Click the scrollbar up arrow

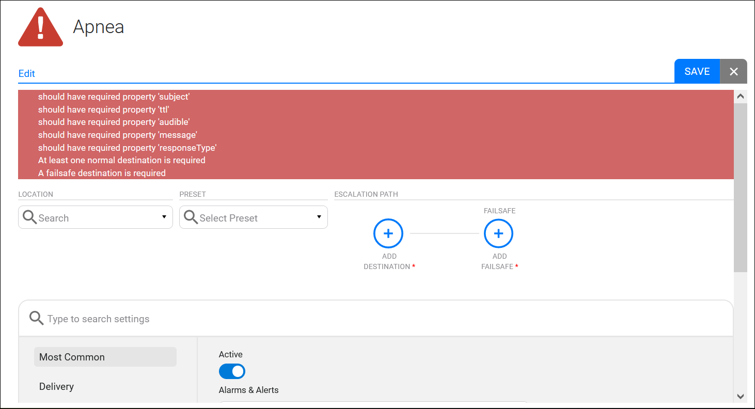tap(740, 96)
